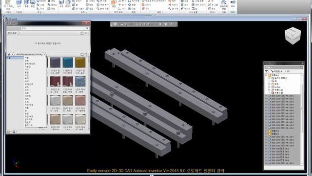Expand the 부품86:1 tree node
Image resolution: width=312 pixels, height=176 pixels.
pos(267,75)
